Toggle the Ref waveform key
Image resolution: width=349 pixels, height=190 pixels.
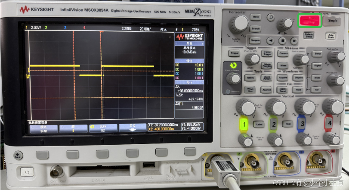tap(316, 90)
